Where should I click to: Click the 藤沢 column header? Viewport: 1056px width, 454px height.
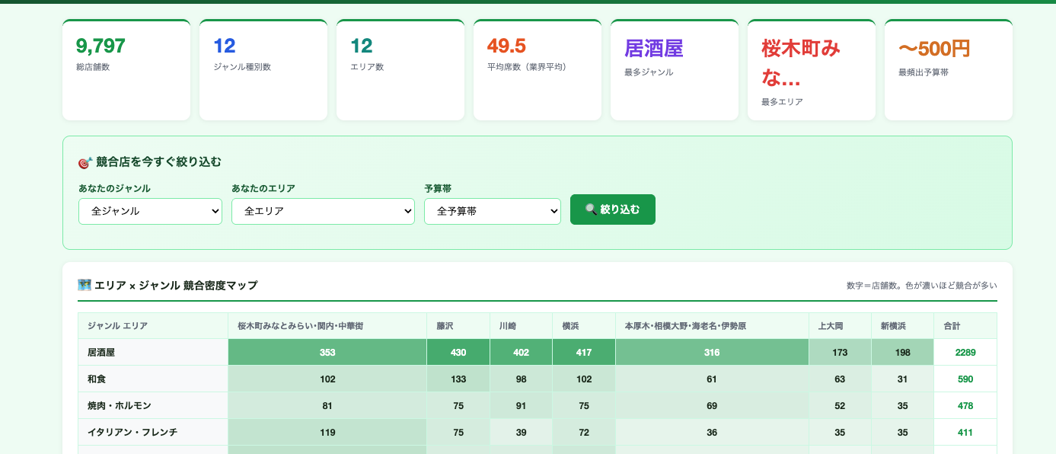[458, 326]
